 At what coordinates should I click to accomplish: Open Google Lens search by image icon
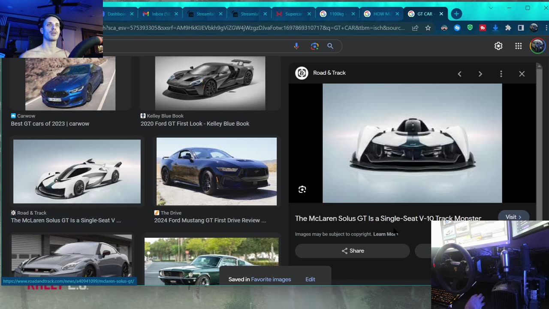[x=315, y=46]
